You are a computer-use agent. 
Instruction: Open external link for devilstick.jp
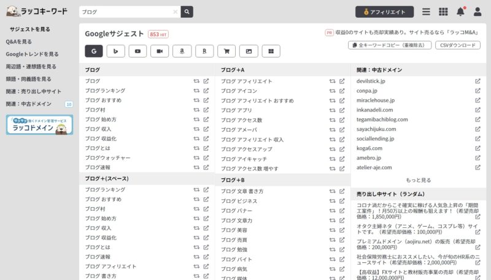tap(477, 81)
